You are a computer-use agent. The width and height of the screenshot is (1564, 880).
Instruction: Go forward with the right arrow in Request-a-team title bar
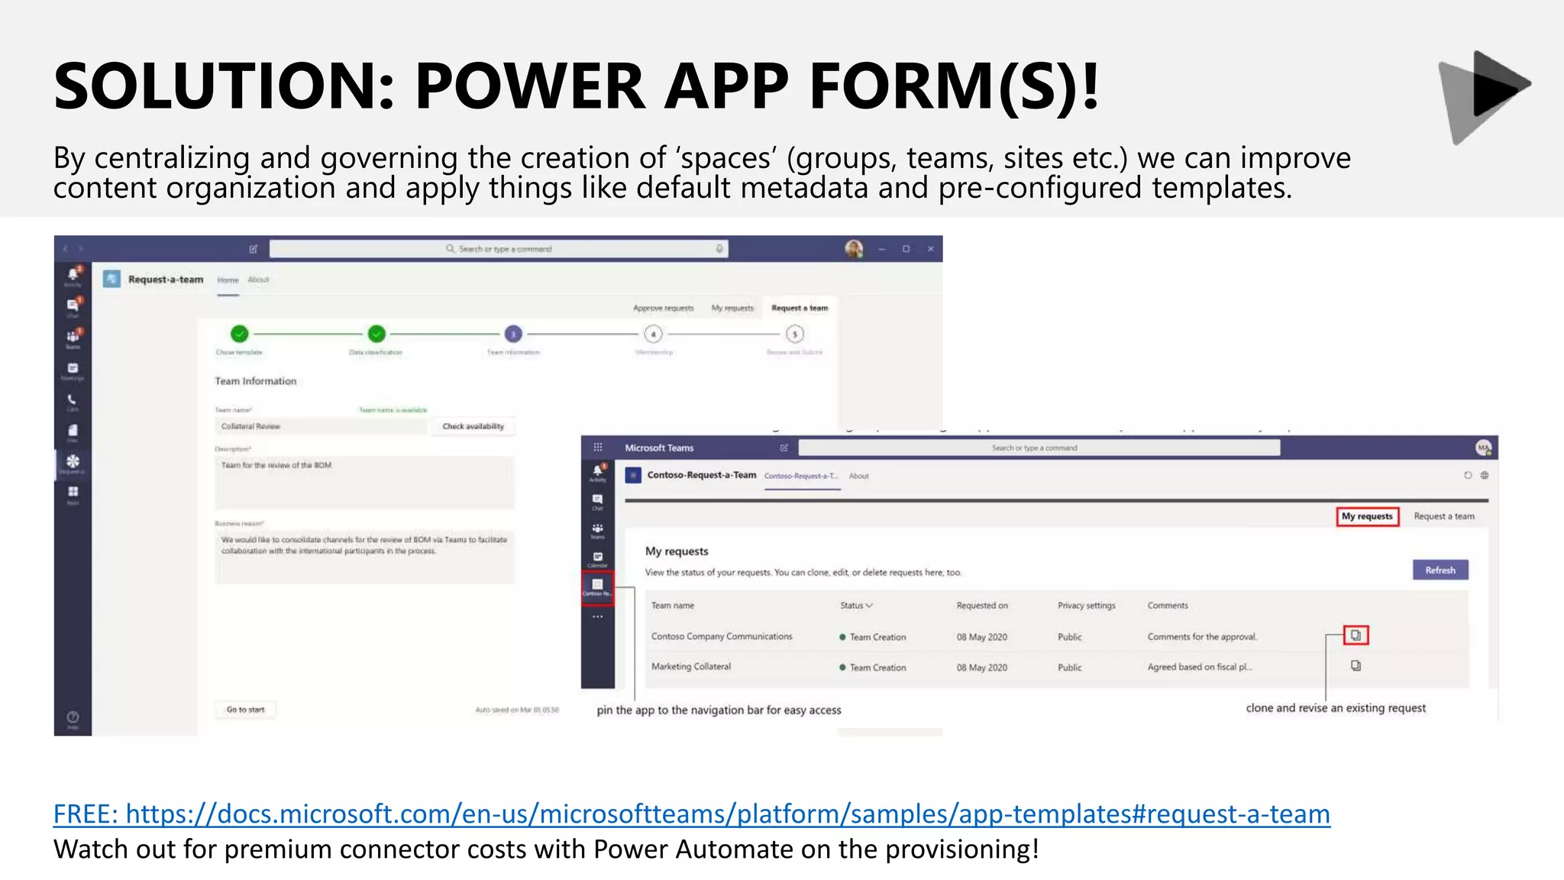point(80,249)
